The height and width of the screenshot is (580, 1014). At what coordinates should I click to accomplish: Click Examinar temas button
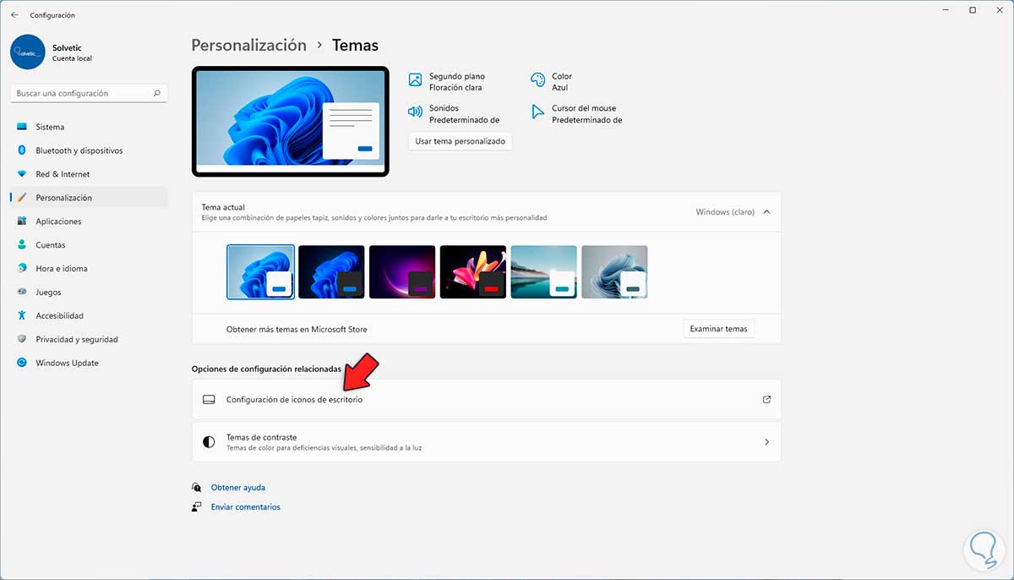tap(718, 329)
